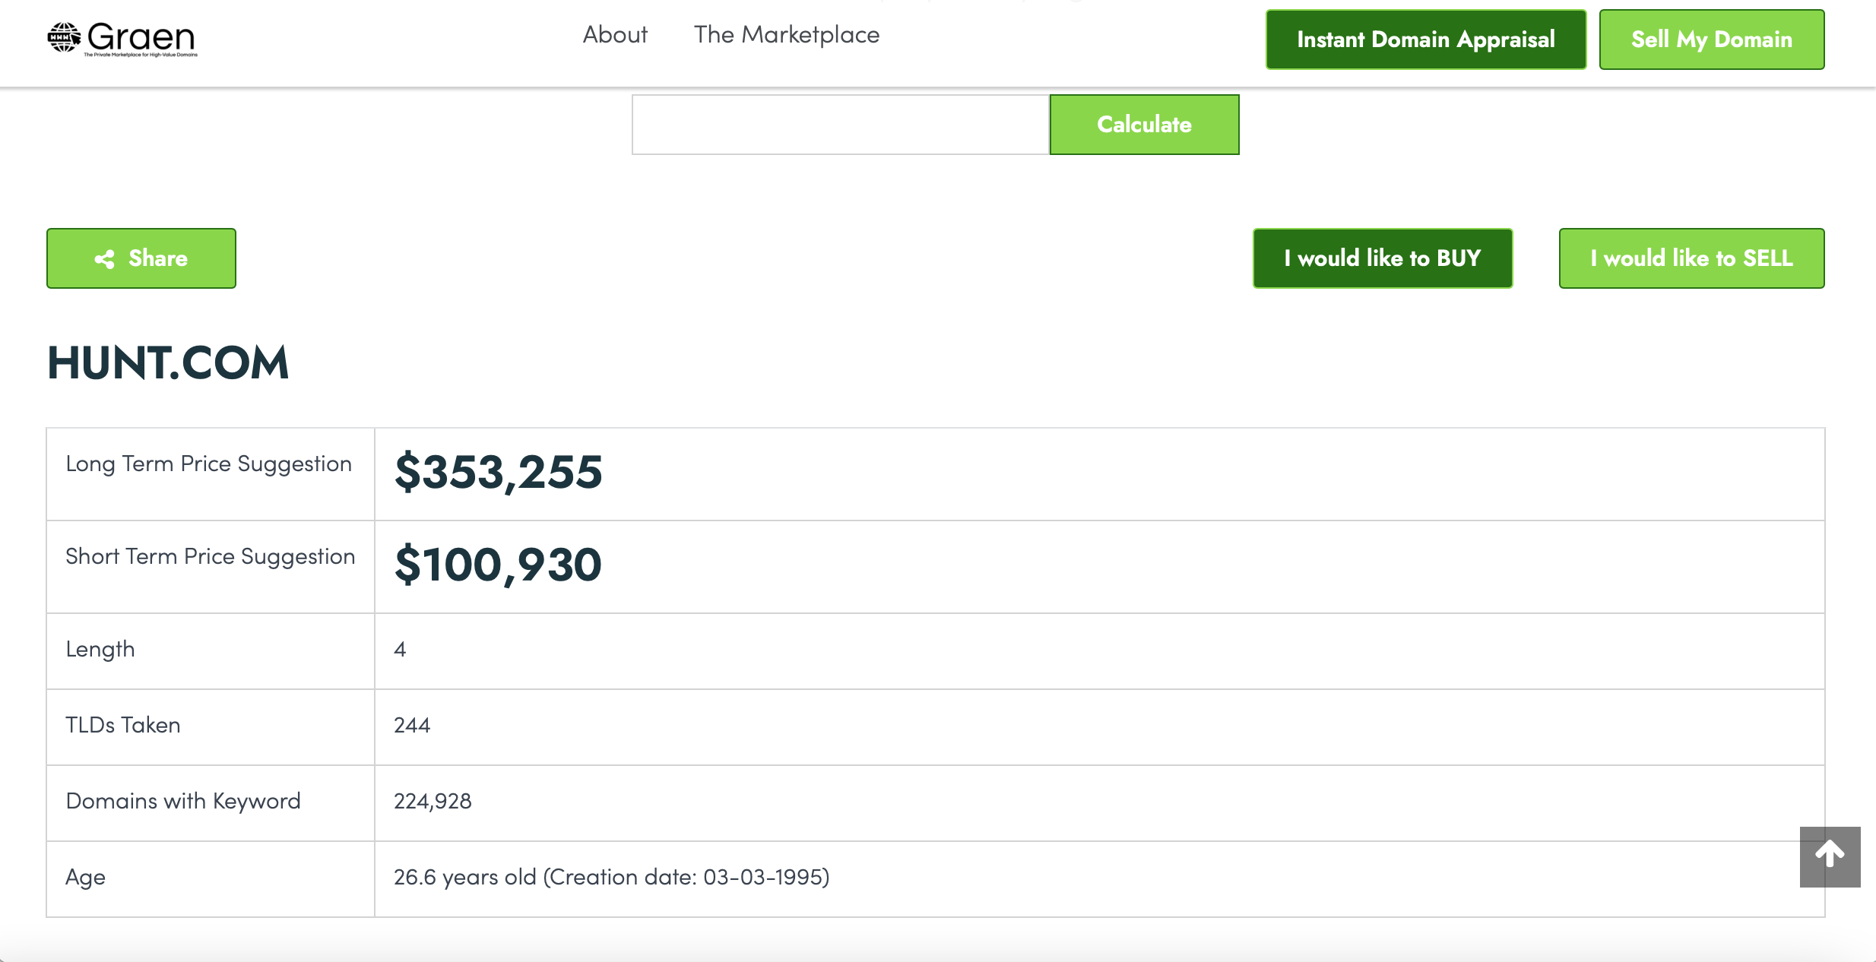The height and width of the screenshot is (962, 1876).
Task: Click the share icon on Share button
Action: pos(105,259)
